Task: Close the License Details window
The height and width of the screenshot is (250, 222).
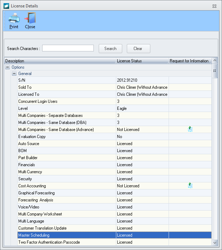Action: [x=214, y=6]
